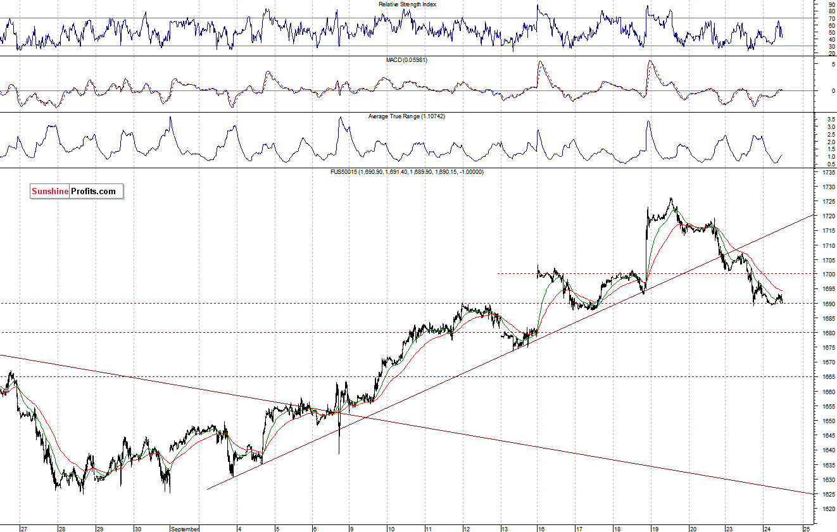Click the date axis label 29
The image size is (837, 532).
(99, 528)
